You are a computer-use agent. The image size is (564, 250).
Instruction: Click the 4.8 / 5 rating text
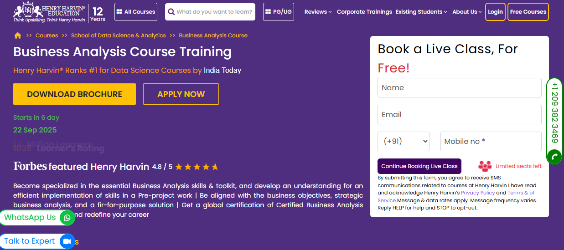pyautogui.click(x=162, y=167)
